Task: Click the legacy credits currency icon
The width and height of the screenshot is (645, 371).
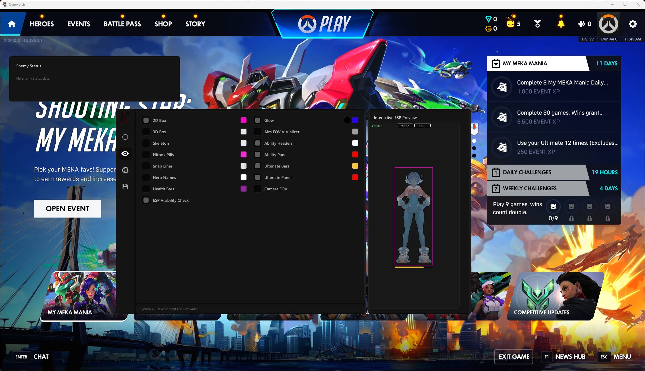Action: pyautogui.click(x=488, y=29)
